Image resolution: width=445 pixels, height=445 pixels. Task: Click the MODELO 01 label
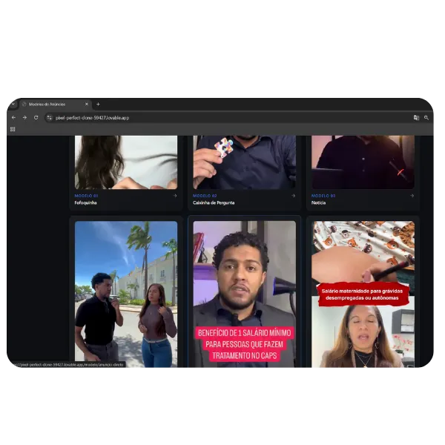coord(86,196)
